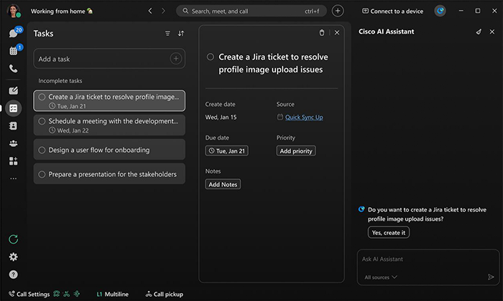The width and height of the screenshot is (503, 301).
Task: Close the Cisco AI Assistant panel
Action: pyautogui.click(x=492, y=32)
